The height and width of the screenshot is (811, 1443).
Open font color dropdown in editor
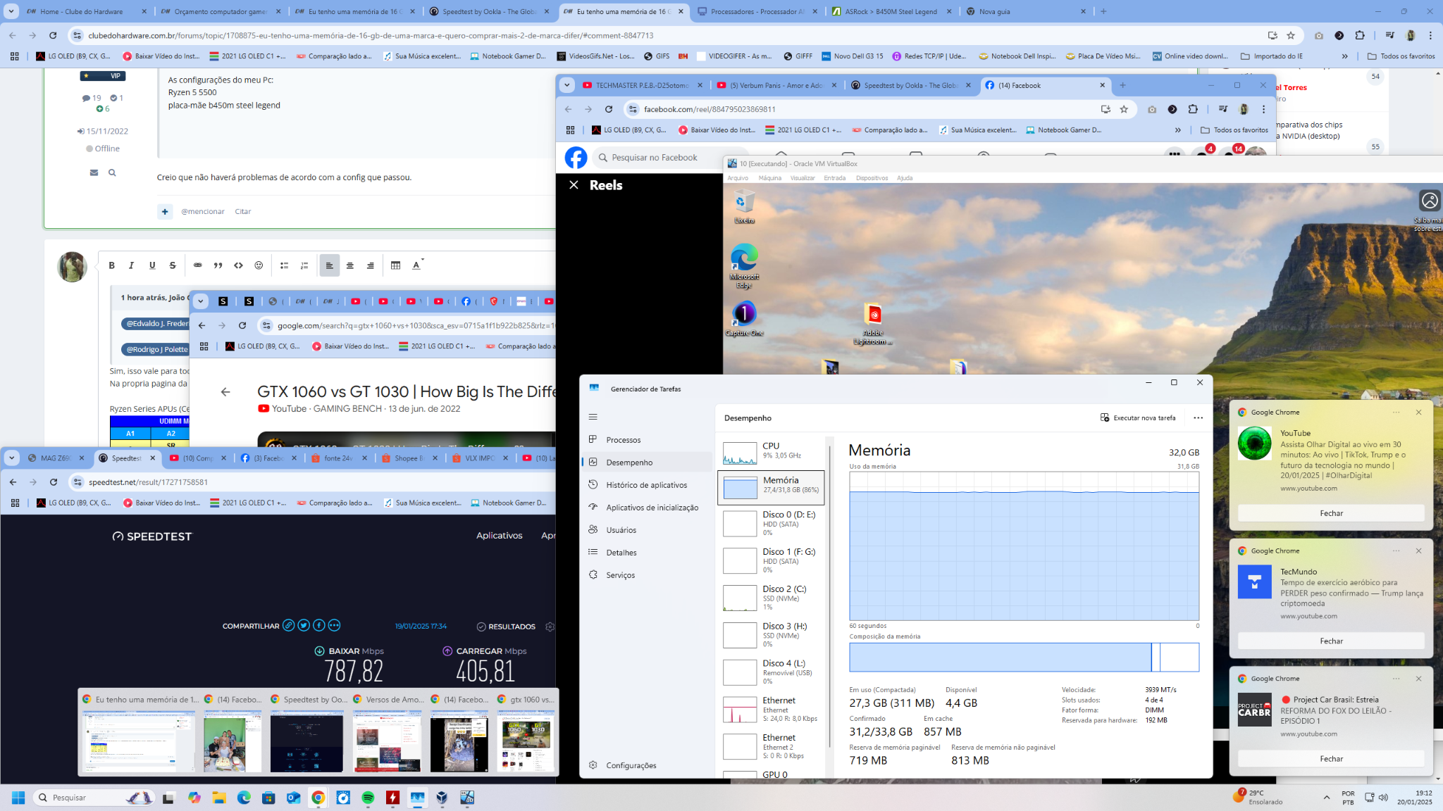pyautogui.click(x=417, y=265)
